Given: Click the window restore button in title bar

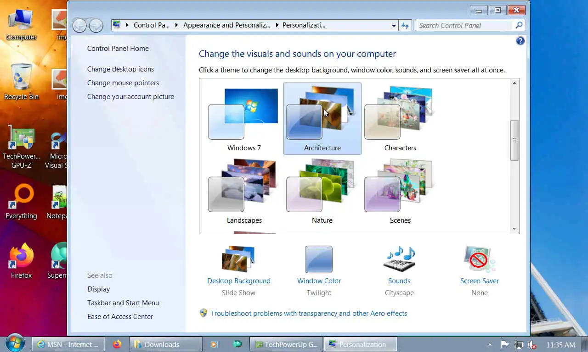Looking at the screenshot, I should pos(498,10).
